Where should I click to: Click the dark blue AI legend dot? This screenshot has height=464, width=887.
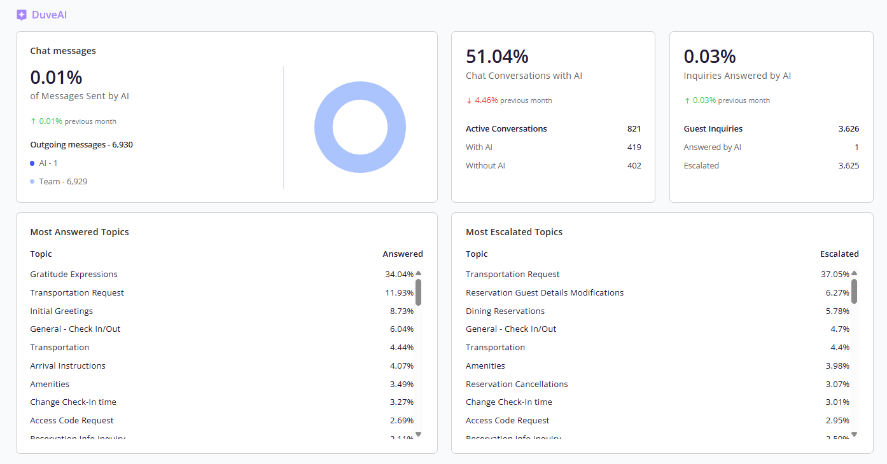click(32, 163)
